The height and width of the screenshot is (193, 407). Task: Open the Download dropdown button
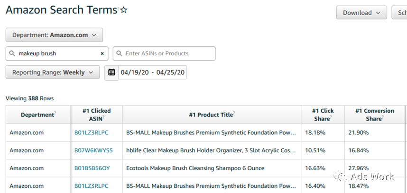[x=361, y=13]
